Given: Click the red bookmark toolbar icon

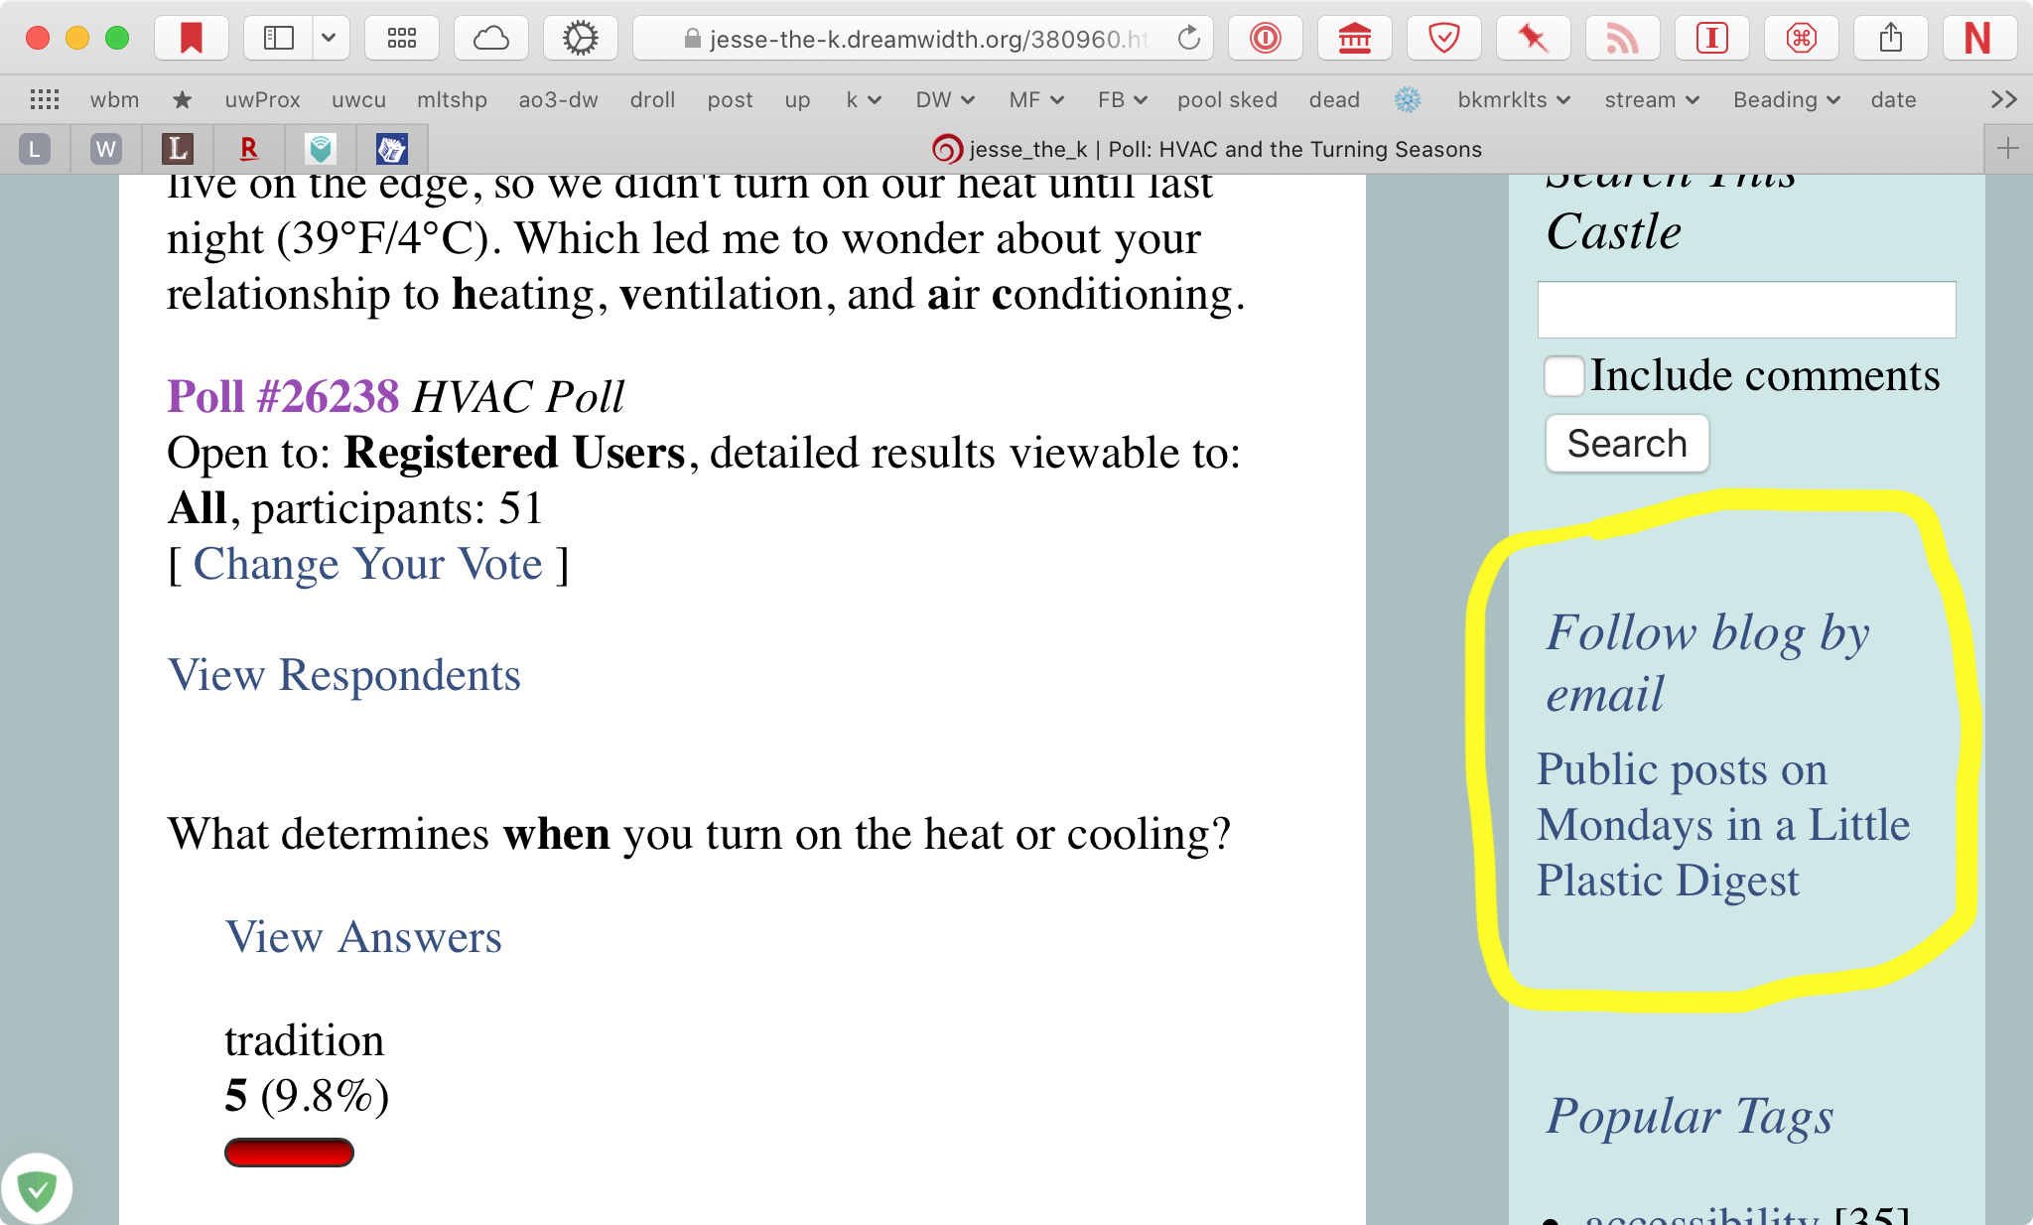Looking at the screenshot, I should tap(192, 39).
